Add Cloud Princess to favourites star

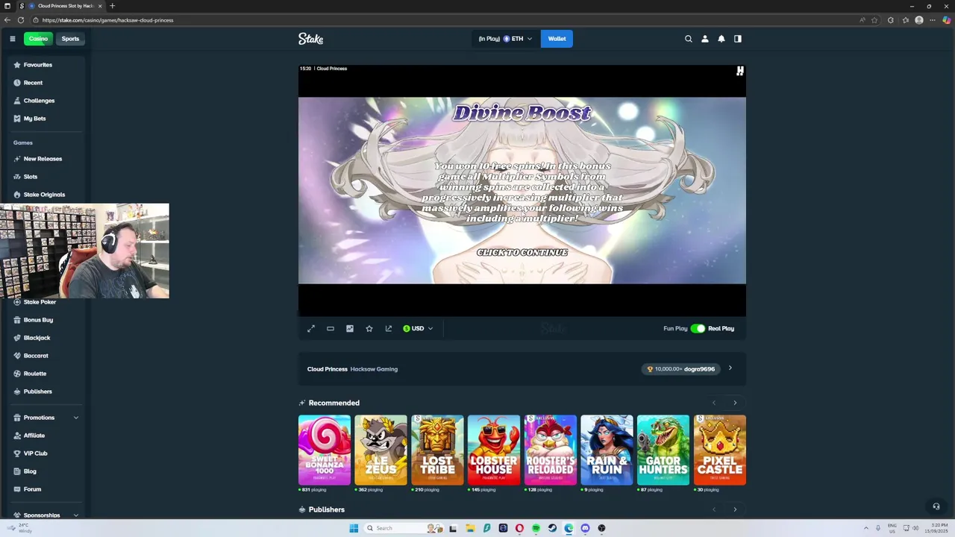pos(369,328)
